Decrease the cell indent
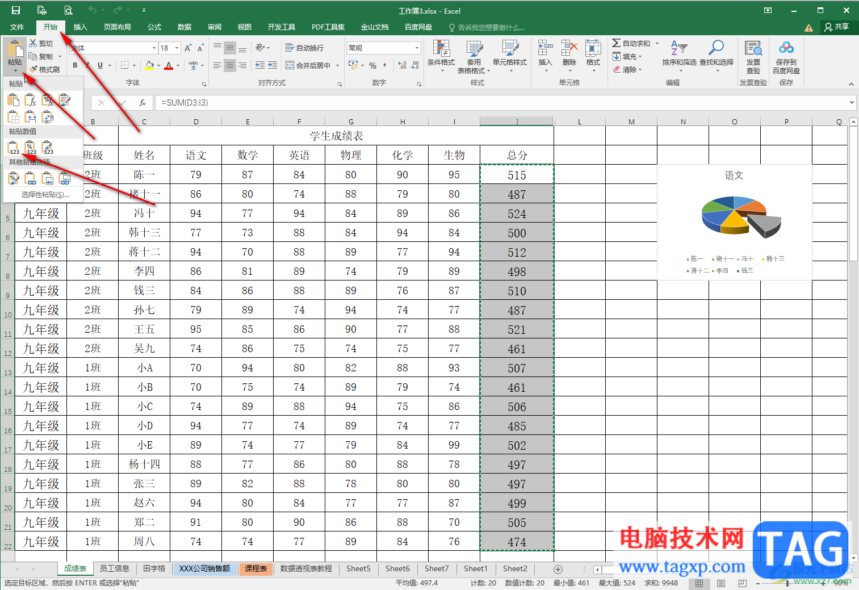The width and height of the screenshot is (859, 590). click(260, 65)
